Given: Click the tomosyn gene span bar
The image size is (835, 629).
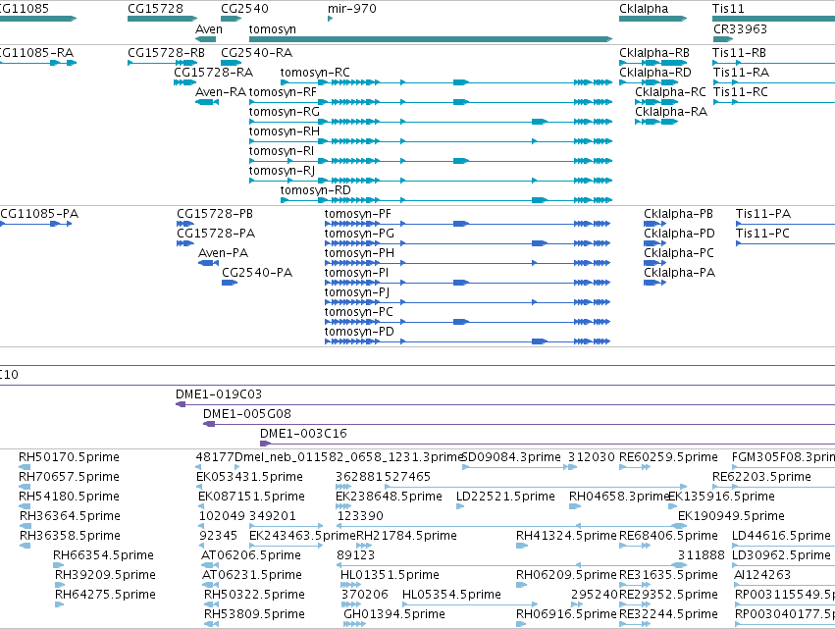Looking at the screenshot, I should 431,39.
